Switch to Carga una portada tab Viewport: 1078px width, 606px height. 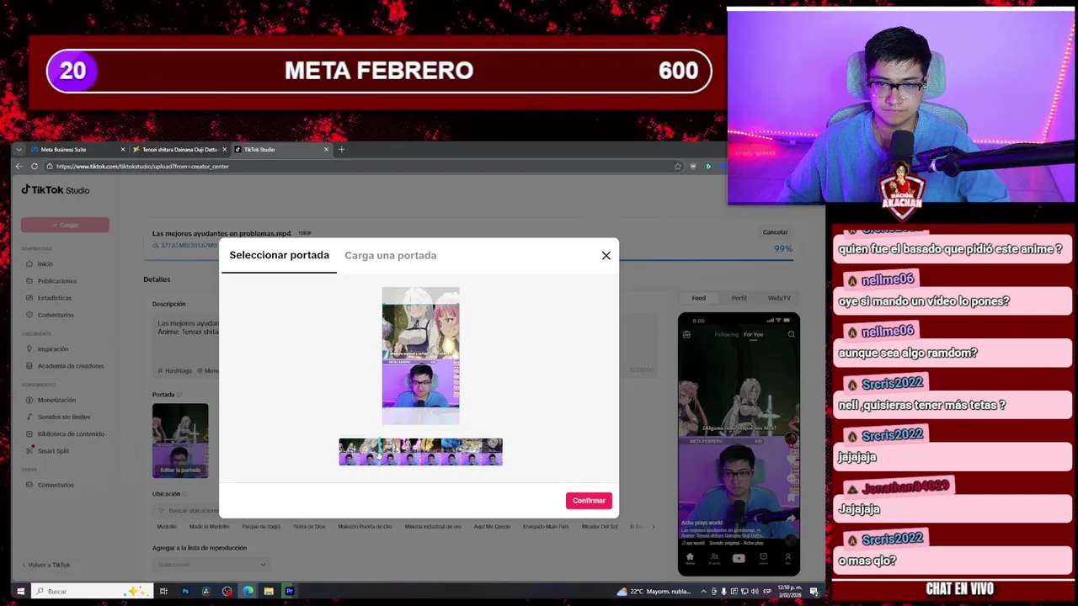(390, 255)
